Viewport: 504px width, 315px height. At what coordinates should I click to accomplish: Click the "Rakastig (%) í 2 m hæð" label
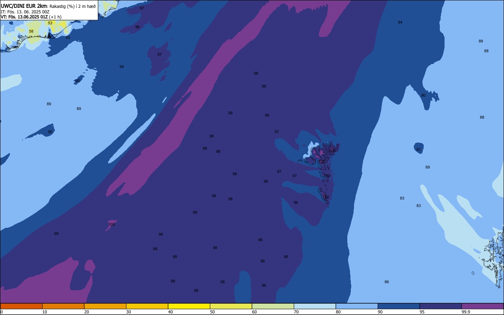[x=72, y=6]
